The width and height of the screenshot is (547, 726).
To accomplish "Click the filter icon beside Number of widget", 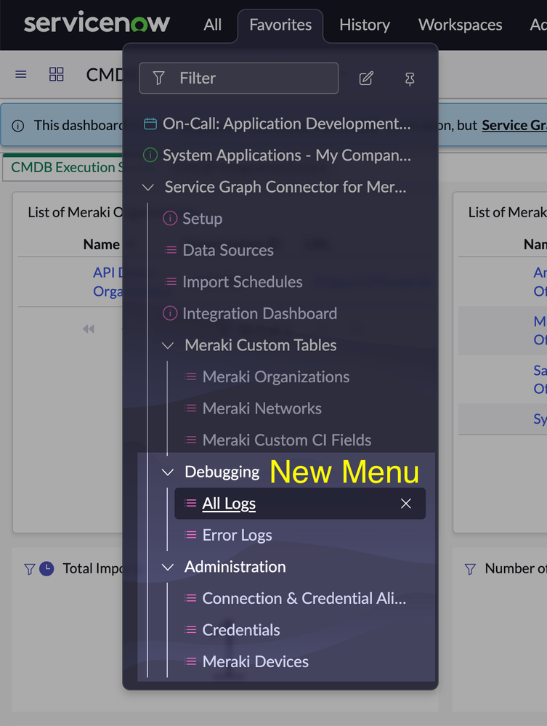I will point(470,569).
